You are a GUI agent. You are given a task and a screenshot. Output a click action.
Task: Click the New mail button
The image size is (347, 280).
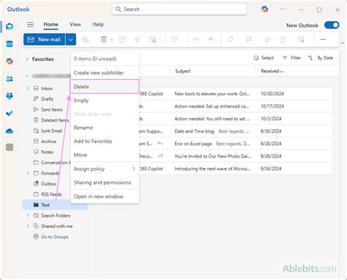pyautogui.click(x=45, y=40)
